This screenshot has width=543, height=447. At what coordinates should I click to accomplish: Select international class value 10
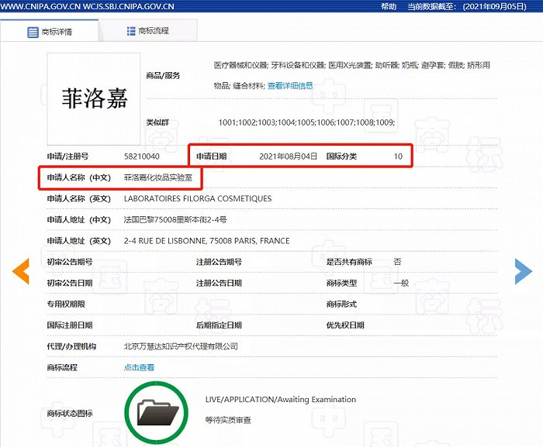[398, 156]
